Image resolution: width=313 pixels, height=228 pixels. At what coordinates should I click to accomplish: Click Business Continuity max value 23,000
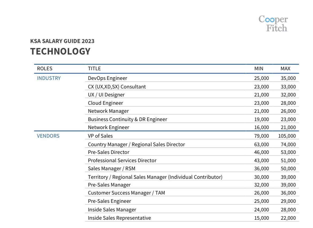[288, 119]
